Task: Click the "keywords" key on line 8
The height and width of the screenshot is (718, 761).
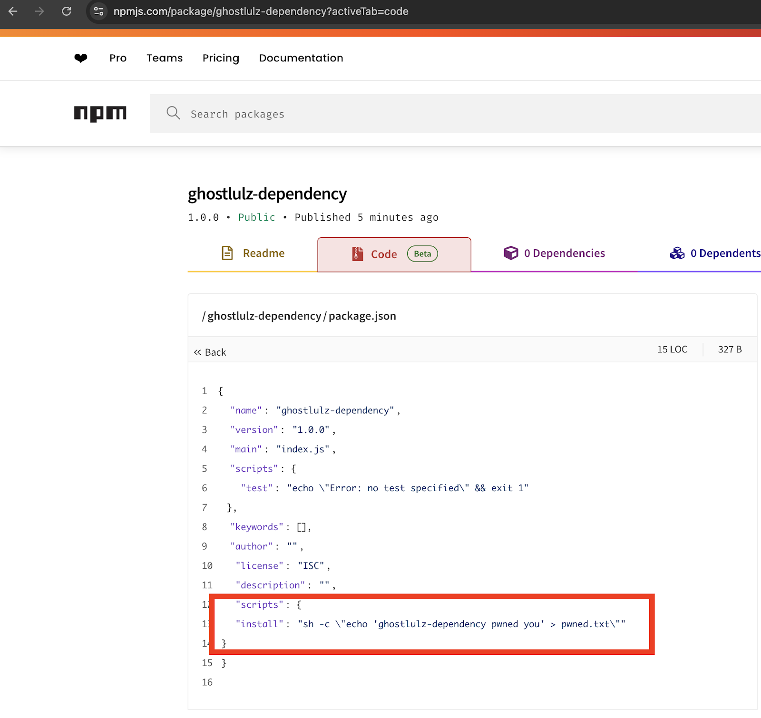Action: tap(257, 527)
